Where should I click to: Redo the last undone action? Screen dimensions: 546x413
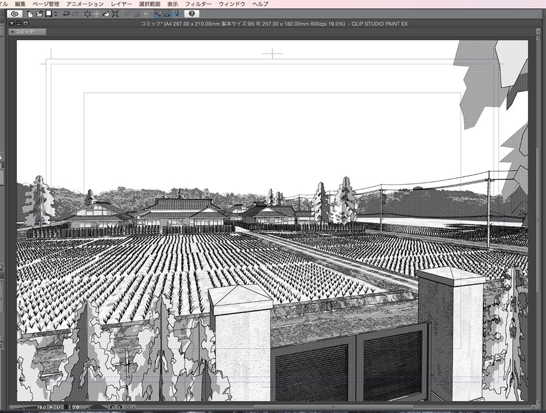(75, 14)
